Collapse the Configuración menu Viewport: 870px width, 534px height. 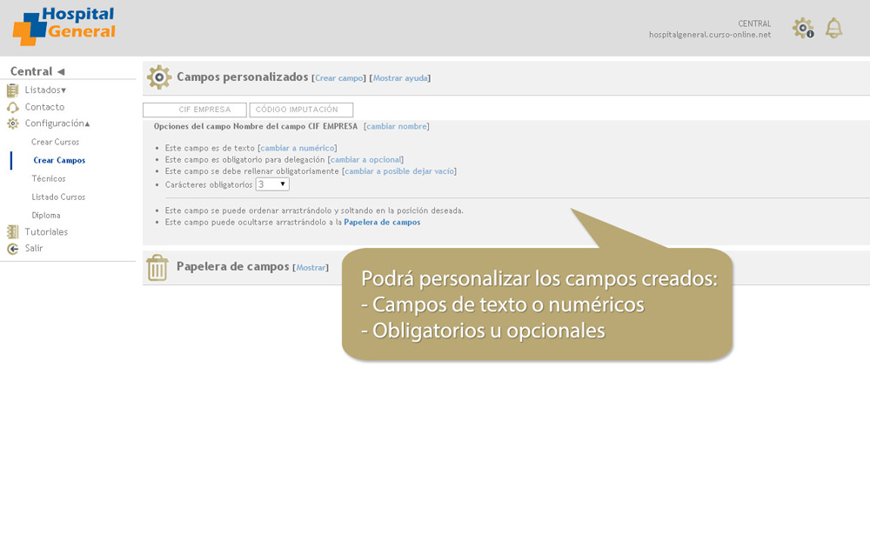57,123
